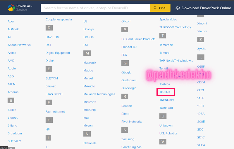This screenshot has width=234, height=149.
Task: Select Xiaomi vendor
Action: coord(202,23)
